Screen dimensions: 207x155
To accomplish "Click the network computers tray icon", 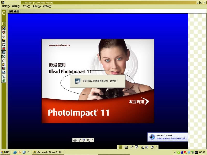I will pos(189,152).
